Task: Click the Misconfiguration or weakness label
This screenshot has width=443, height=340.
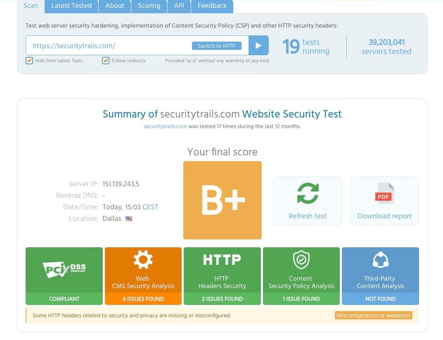Action: click(x=373, y=315)
